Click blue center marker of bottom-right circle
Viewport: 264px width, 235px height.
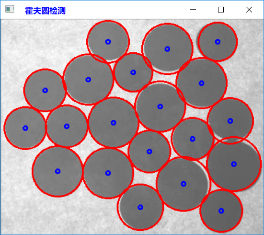[x=221, y=211]
